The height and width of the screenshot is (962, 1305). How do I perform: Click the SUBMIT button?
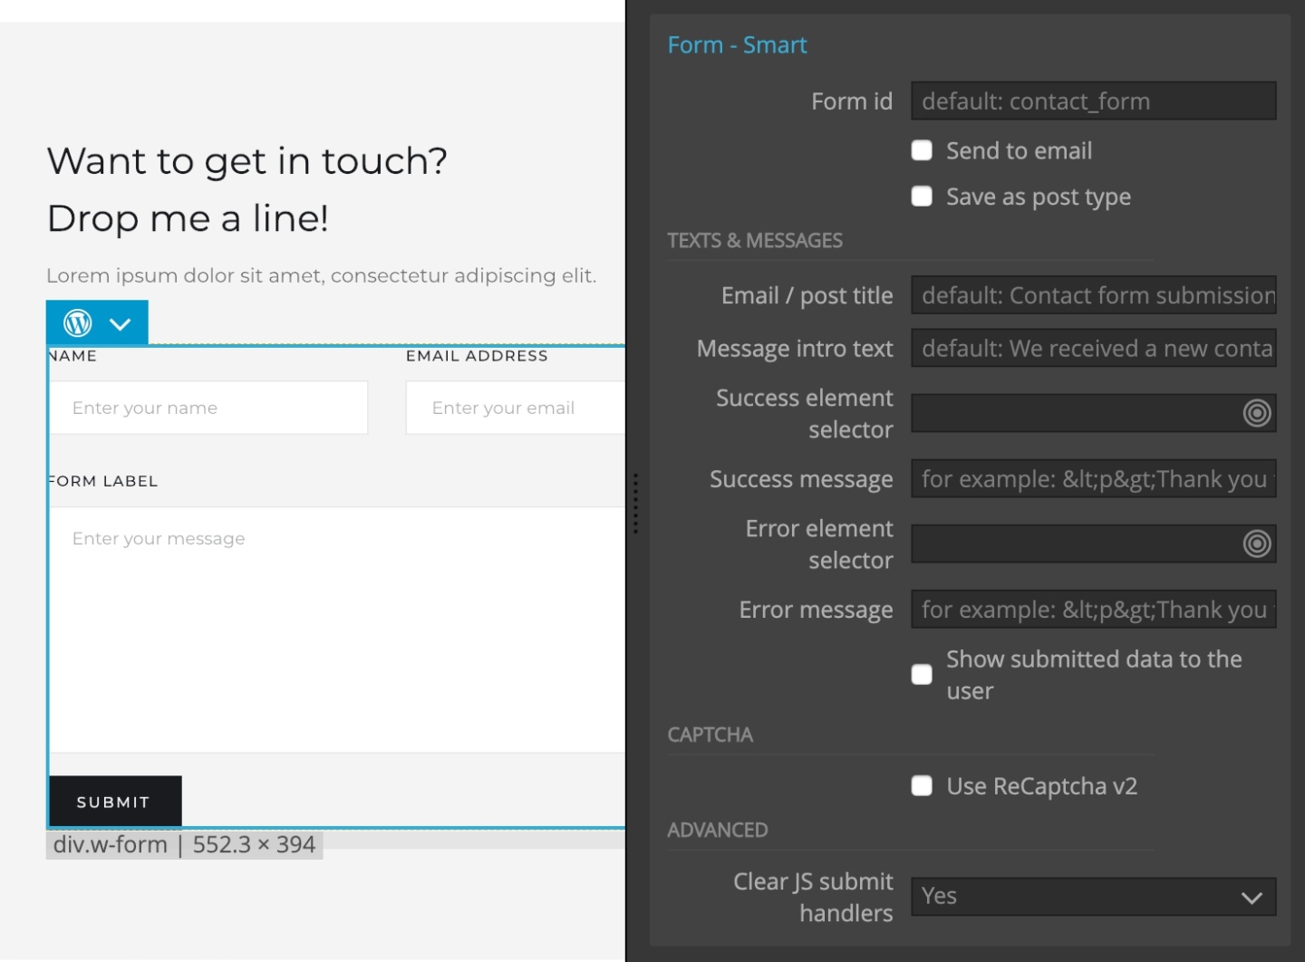114,801
